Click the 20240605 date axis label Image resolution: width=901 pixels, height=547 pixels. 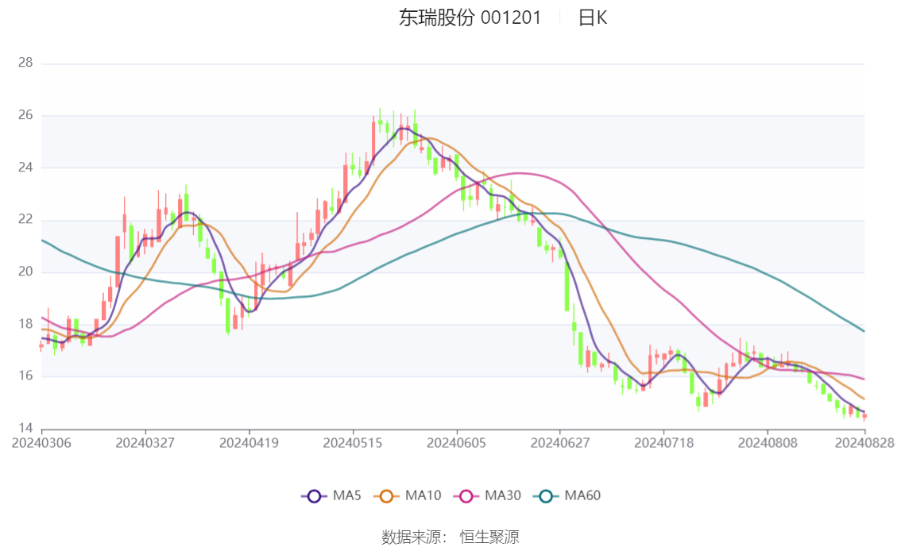pos(456,443)
